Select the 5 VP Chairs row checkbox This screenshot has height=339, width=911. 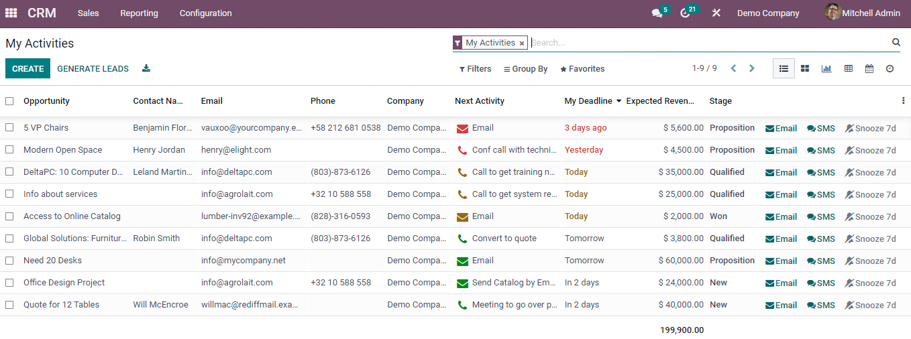(9, 127)
